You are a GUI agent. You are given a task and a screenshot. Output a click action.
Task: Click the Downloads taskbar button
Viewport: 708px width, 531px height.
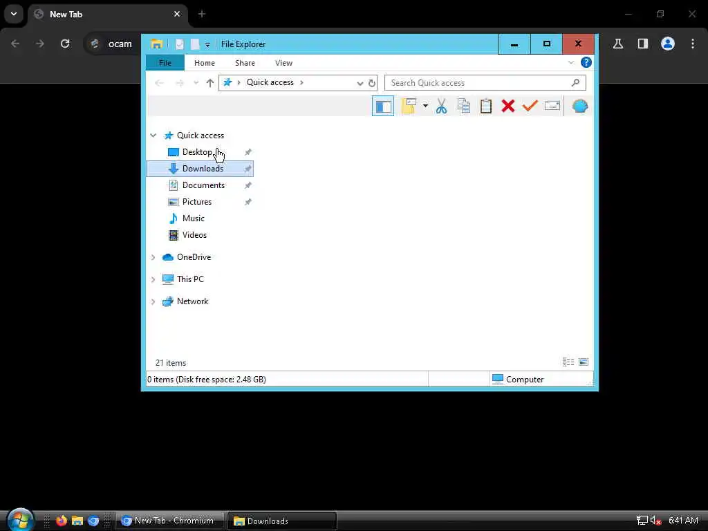(282, 521)
